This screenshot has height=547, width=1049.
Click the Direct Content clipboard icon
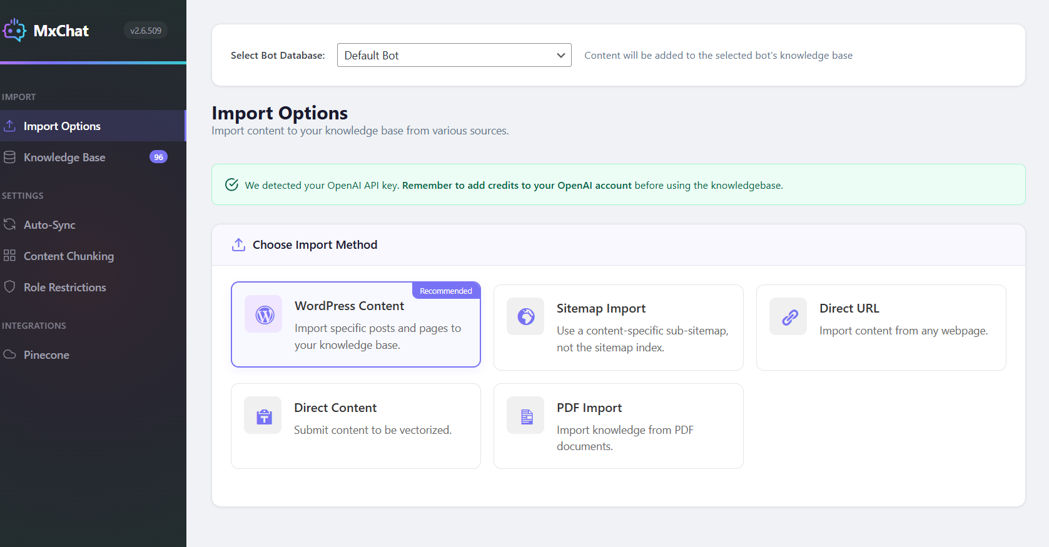(264, 416)
